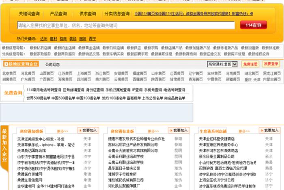This screenshot has height=190, width=284.
Task: Open the 最新供应 link
Action: click(x=134, y=48)
